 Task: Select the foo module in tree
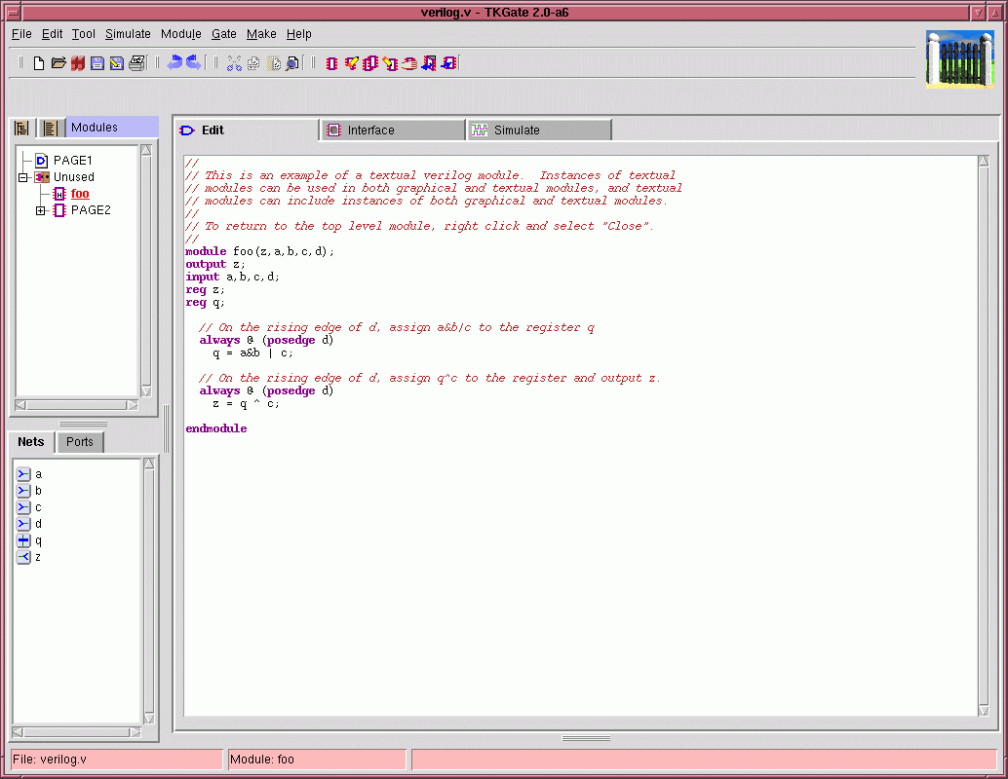[80, 194]
